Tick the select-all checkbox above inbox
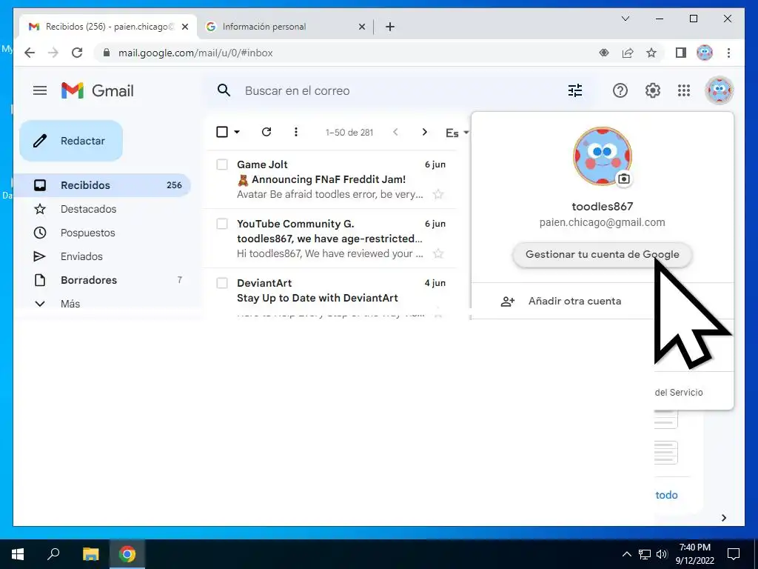 pyautogui.click(x=222, y=132)
